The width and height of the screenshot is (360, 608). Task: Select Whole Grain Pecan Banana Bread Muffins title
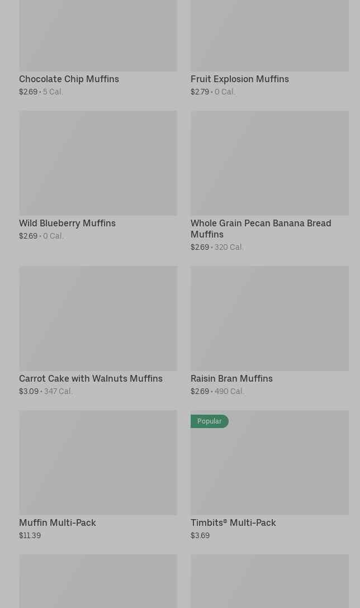point(260,229)
